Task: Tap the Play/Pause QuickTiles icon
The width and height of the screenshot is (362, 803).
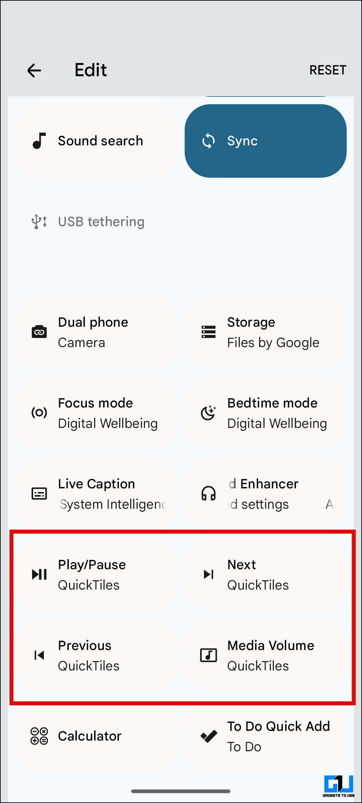Action: (x=39, y=575)
